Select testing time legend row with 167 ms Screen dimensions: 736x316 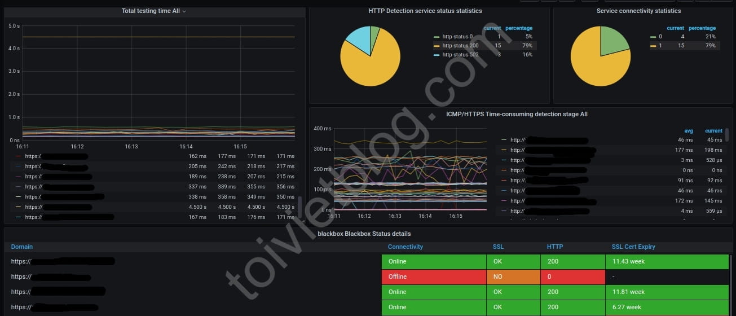point(153,217)
